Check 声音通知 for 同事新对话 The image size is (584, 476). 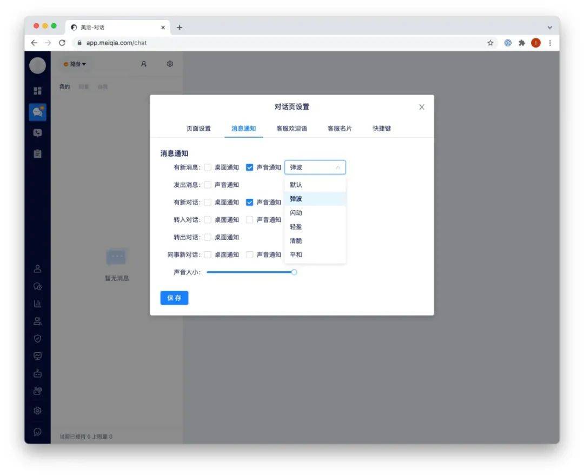coord(249,255)
